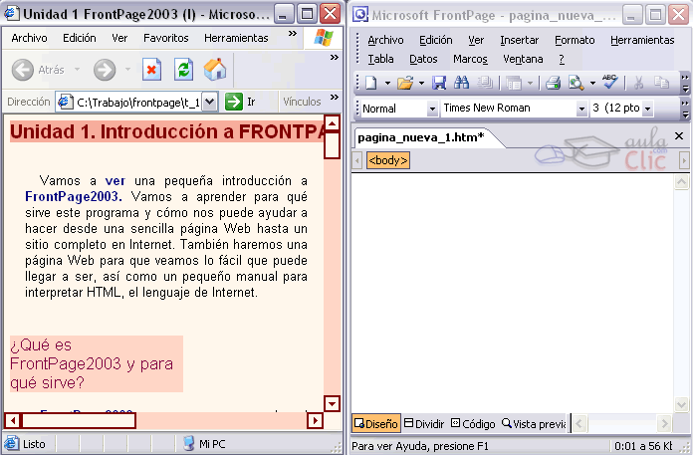The width and height of the screenshot is (693, 455).
Task: Open the Marcos menu in FrontPage
Action: pos(470,59)
